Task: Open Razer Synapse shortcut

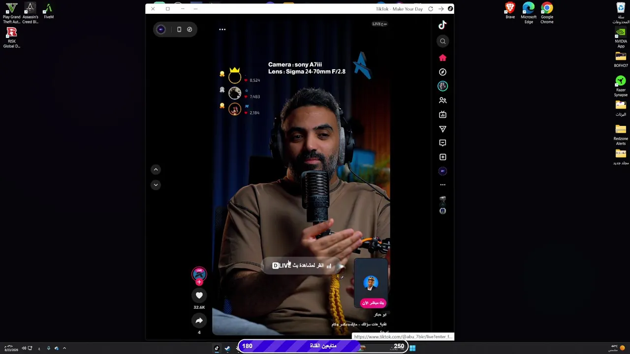Action: click(x=621, y=86)
